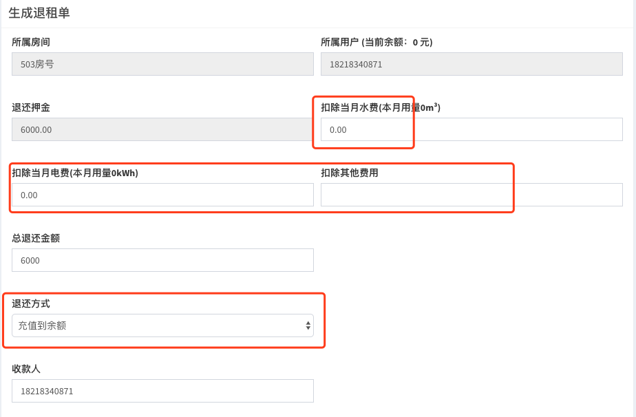Click the disabled 所属用户 phone number field
The image size is (636, 417).
click(x=471, y=64)
